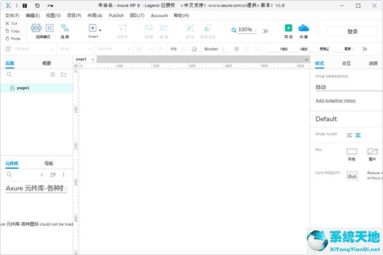Click the page fill 颜色 color swatch

pyautogui.click(x=352, y=151)
